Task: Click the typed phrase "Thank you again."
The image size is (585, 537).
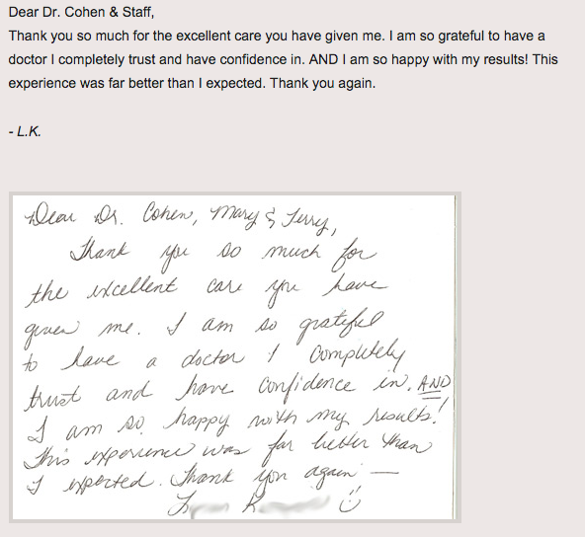Action: [323, 84]
